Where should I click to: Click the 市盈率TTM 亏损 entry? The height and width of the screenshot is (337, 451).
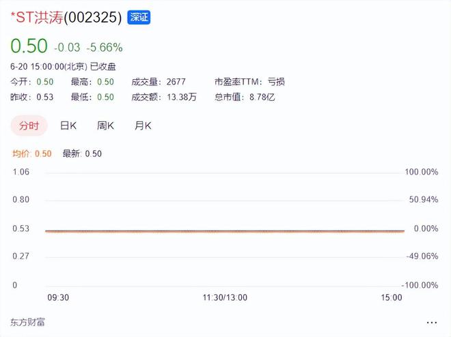coord(249,82)
